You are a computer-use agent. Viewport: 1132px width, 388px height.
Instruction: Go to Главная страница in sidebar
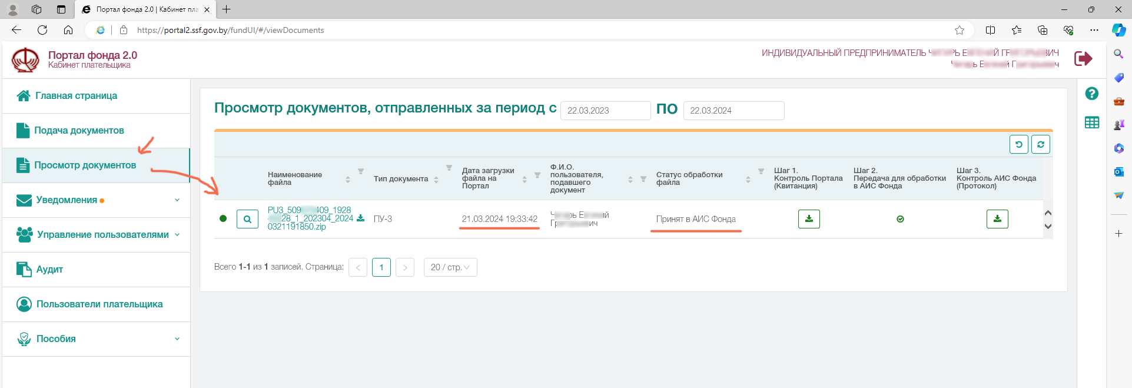[76, 96]
